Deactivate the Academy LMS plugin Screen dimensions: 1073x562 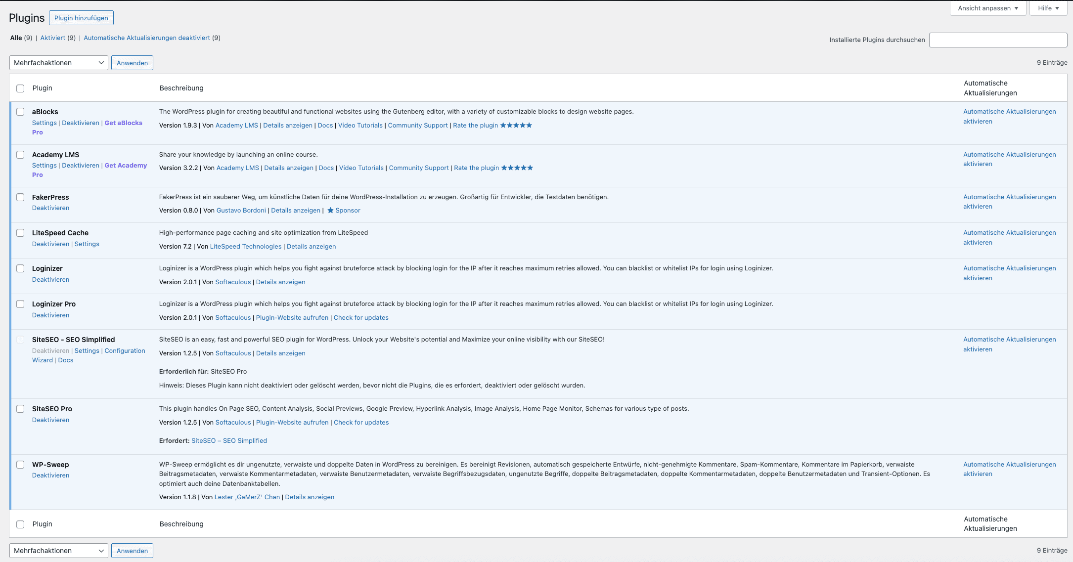(81, 165)
